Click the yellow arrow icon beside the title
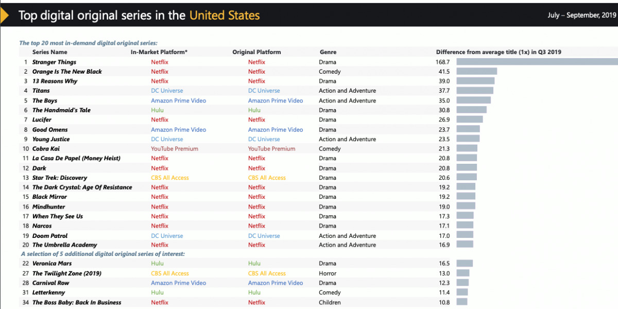Viewport: 618px width, 309px height. pyautogui.click(x=4, y=15)
